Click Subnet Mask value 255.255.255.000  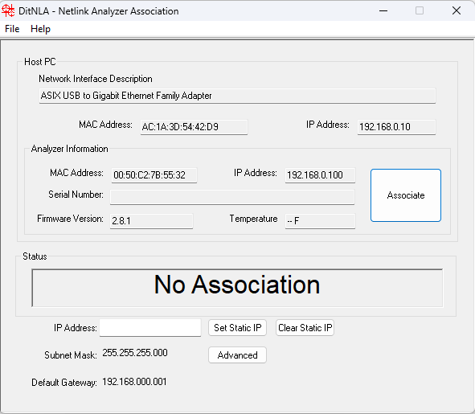pyautogui.click(x=135, y=353)
